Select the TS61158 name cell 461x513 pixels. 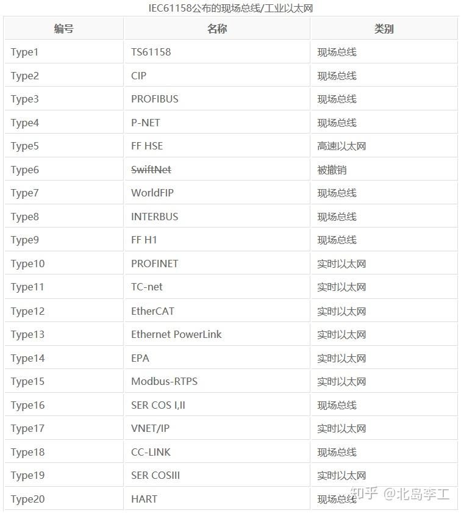(151, 52)
